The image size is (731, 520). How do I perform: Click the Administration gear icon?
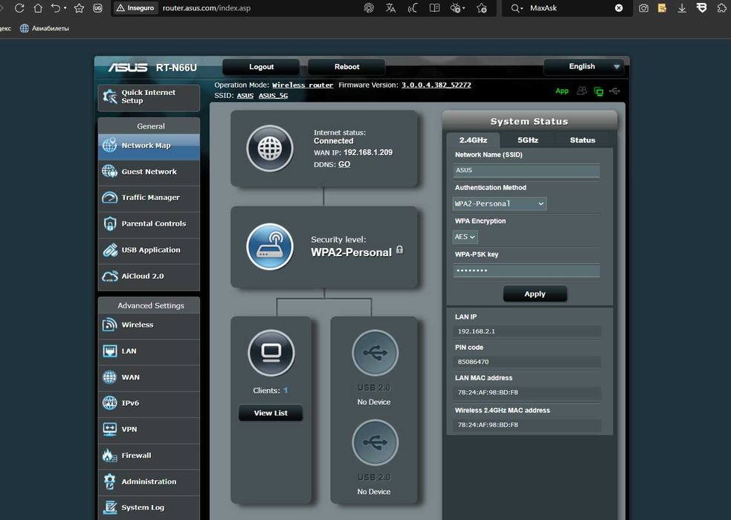109,481
